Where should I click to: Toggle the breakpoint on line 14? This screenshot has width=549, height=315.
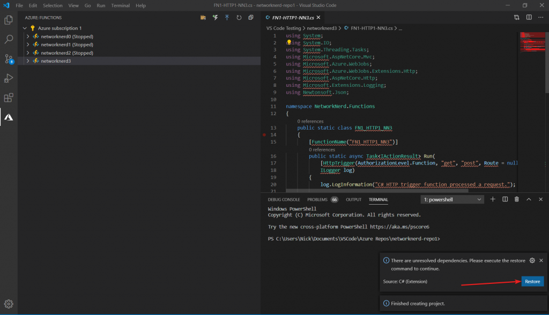[264, 135]
